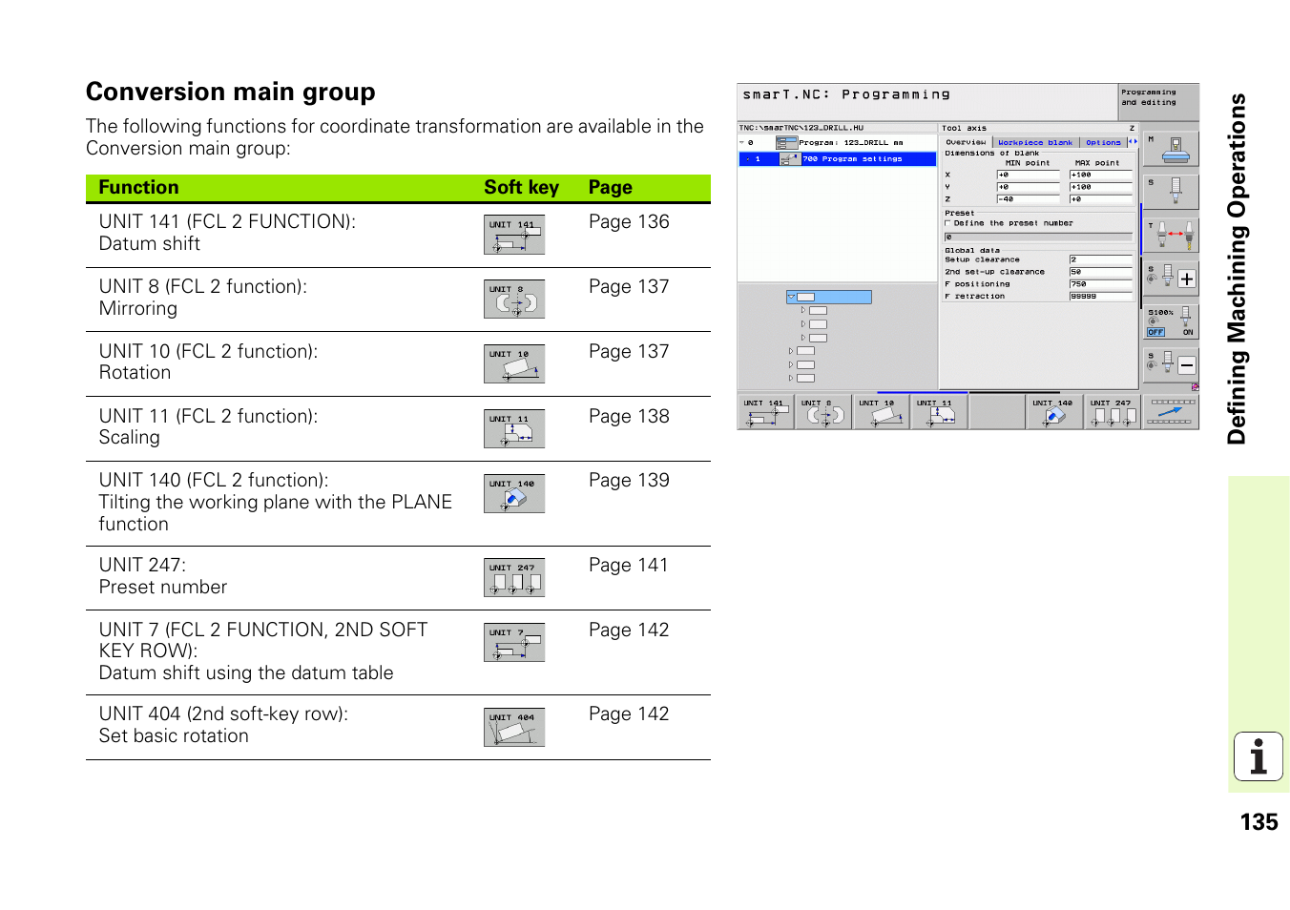Click the spindle speed plus button
This screenshot has width=1290, height=910.
coord(1186,279)
